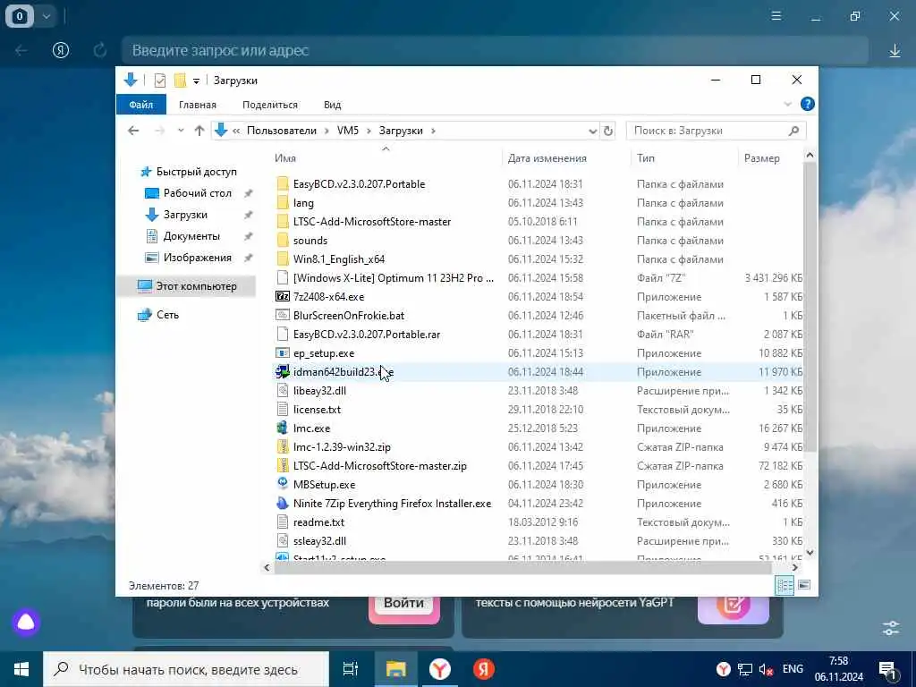Click the Войти button in browser

tap(403, 604)
